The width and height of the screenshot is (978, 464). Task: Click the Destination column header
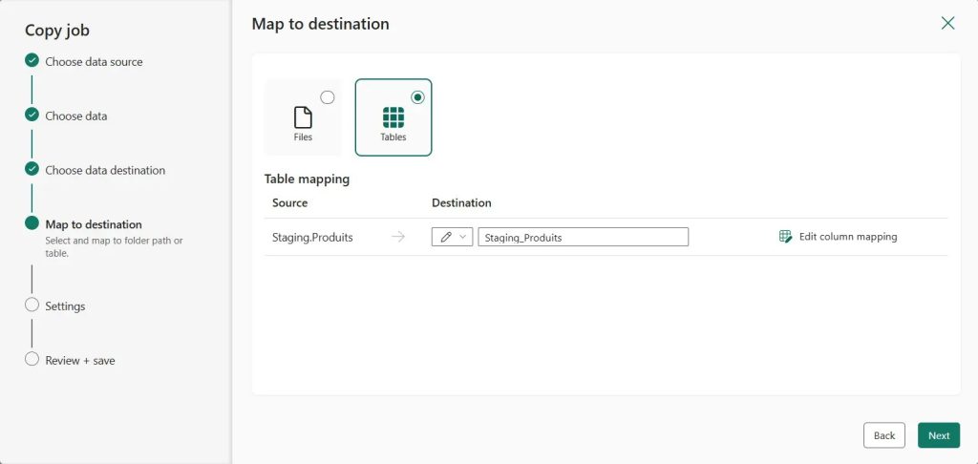[x=461, y=202]
